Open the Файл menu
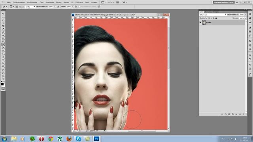Viewport: 253px width, 142px height. [9, 2]
